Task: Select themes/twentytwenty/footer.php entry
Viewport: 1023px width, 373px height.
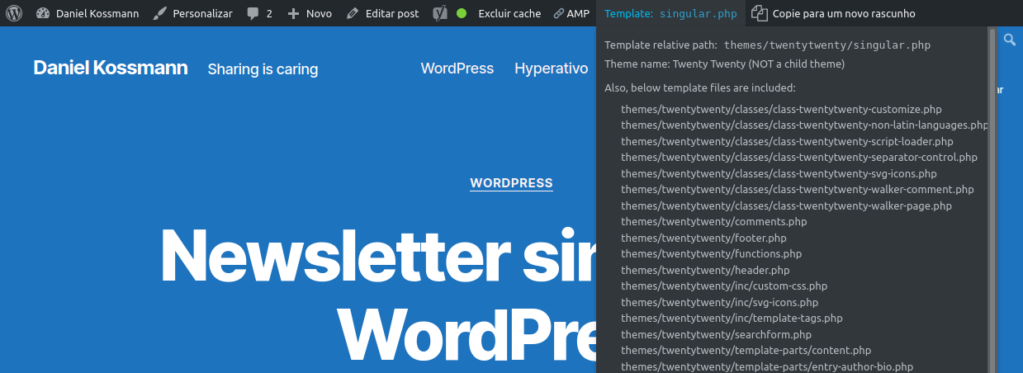Action: pyautogui.click(x=703, y=238)
